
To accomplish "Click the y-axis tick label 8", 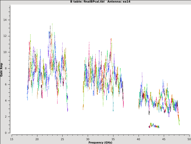I will [6, 68].
